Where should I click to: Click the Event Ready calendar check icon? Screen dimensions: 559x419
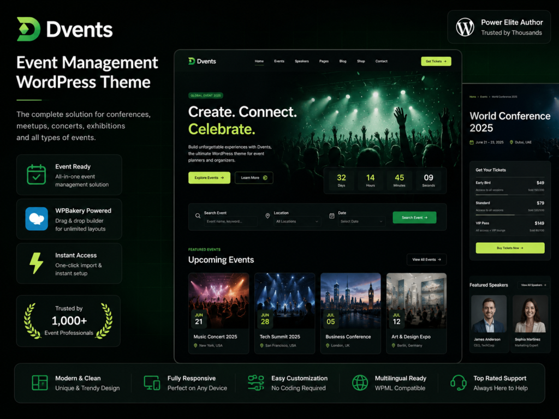pyautogui.click(x=37, y=175)
